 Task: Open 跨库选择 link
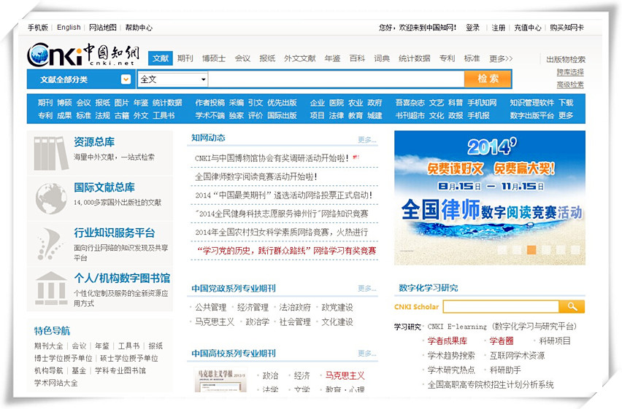coord(570,72)
